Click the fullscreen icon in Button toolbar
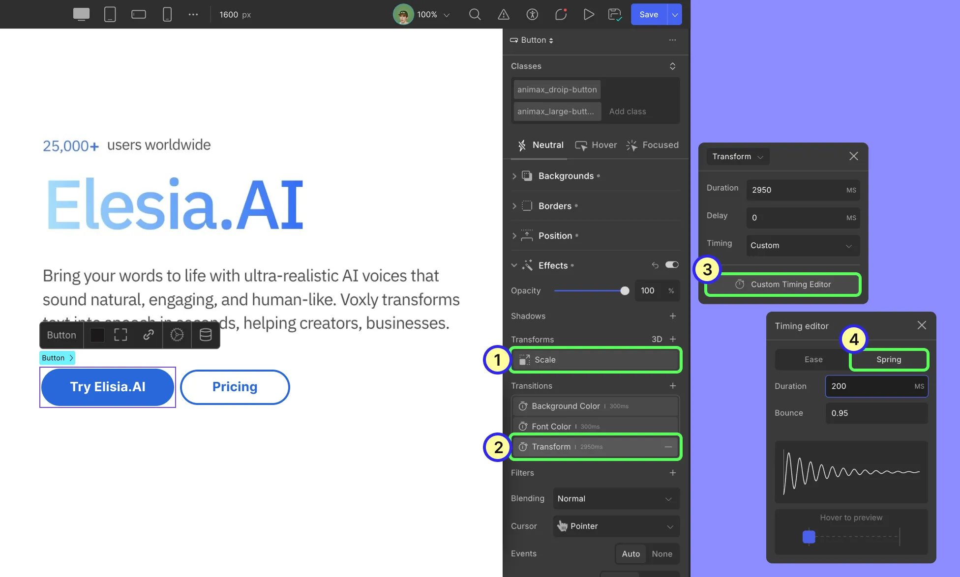The width and height of the screenshot is (960, 577). [120, 335]
